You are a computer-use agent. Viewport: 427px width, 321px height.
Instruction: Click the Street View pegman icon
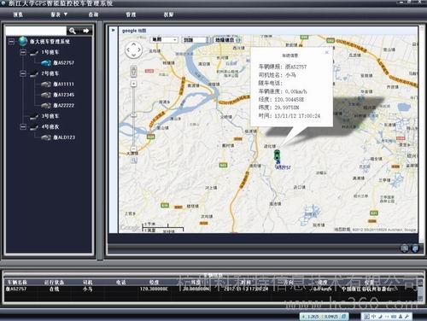tap(133, 71)
